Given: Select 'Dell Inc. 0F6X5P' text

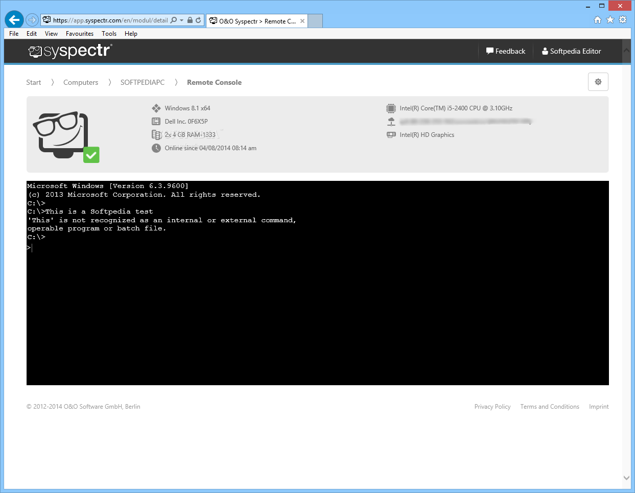Looking at the screenshot, I should (186, 122).
